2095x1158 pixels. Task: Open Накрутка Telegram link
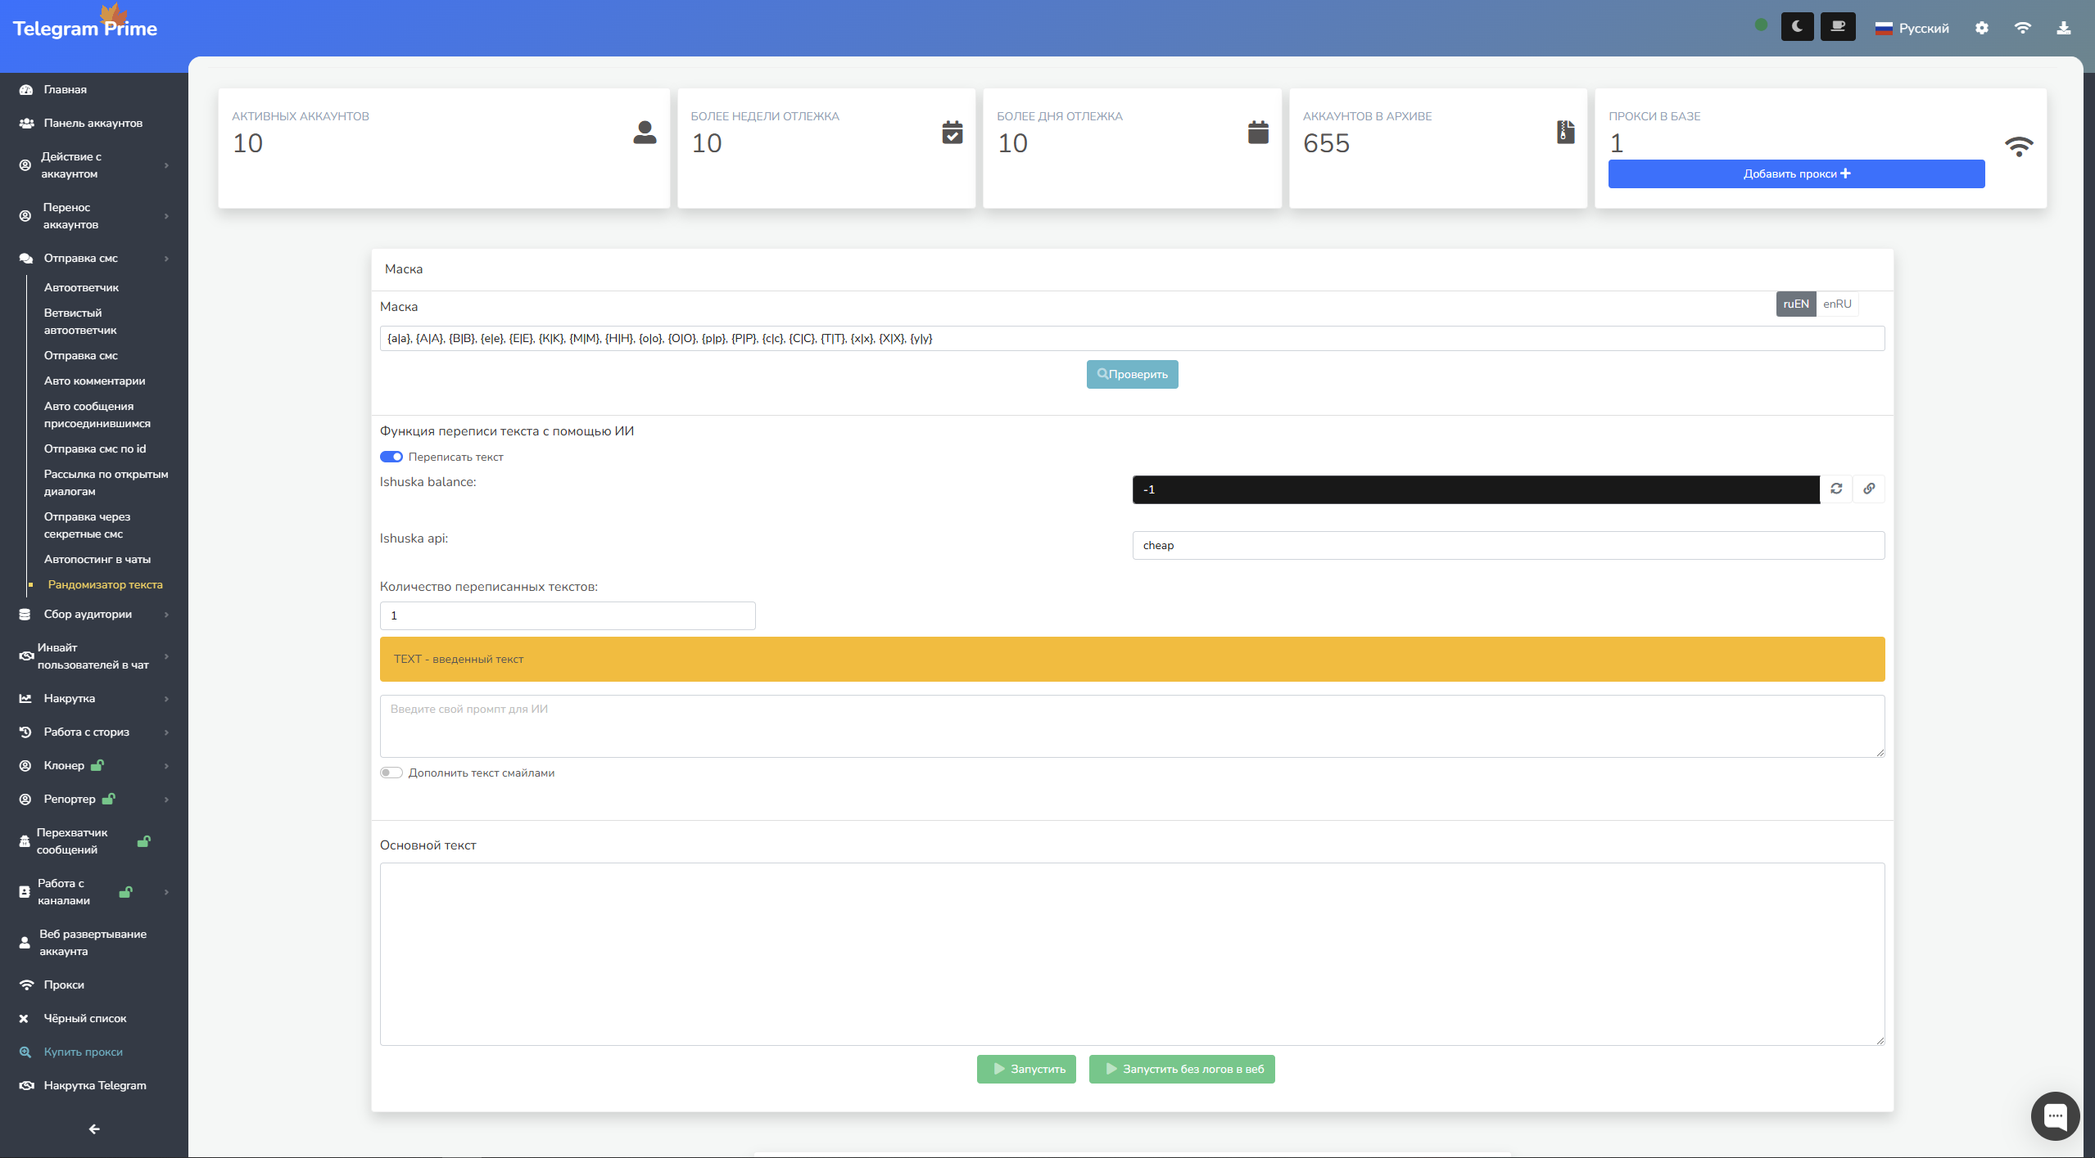tap(95, 1086)
